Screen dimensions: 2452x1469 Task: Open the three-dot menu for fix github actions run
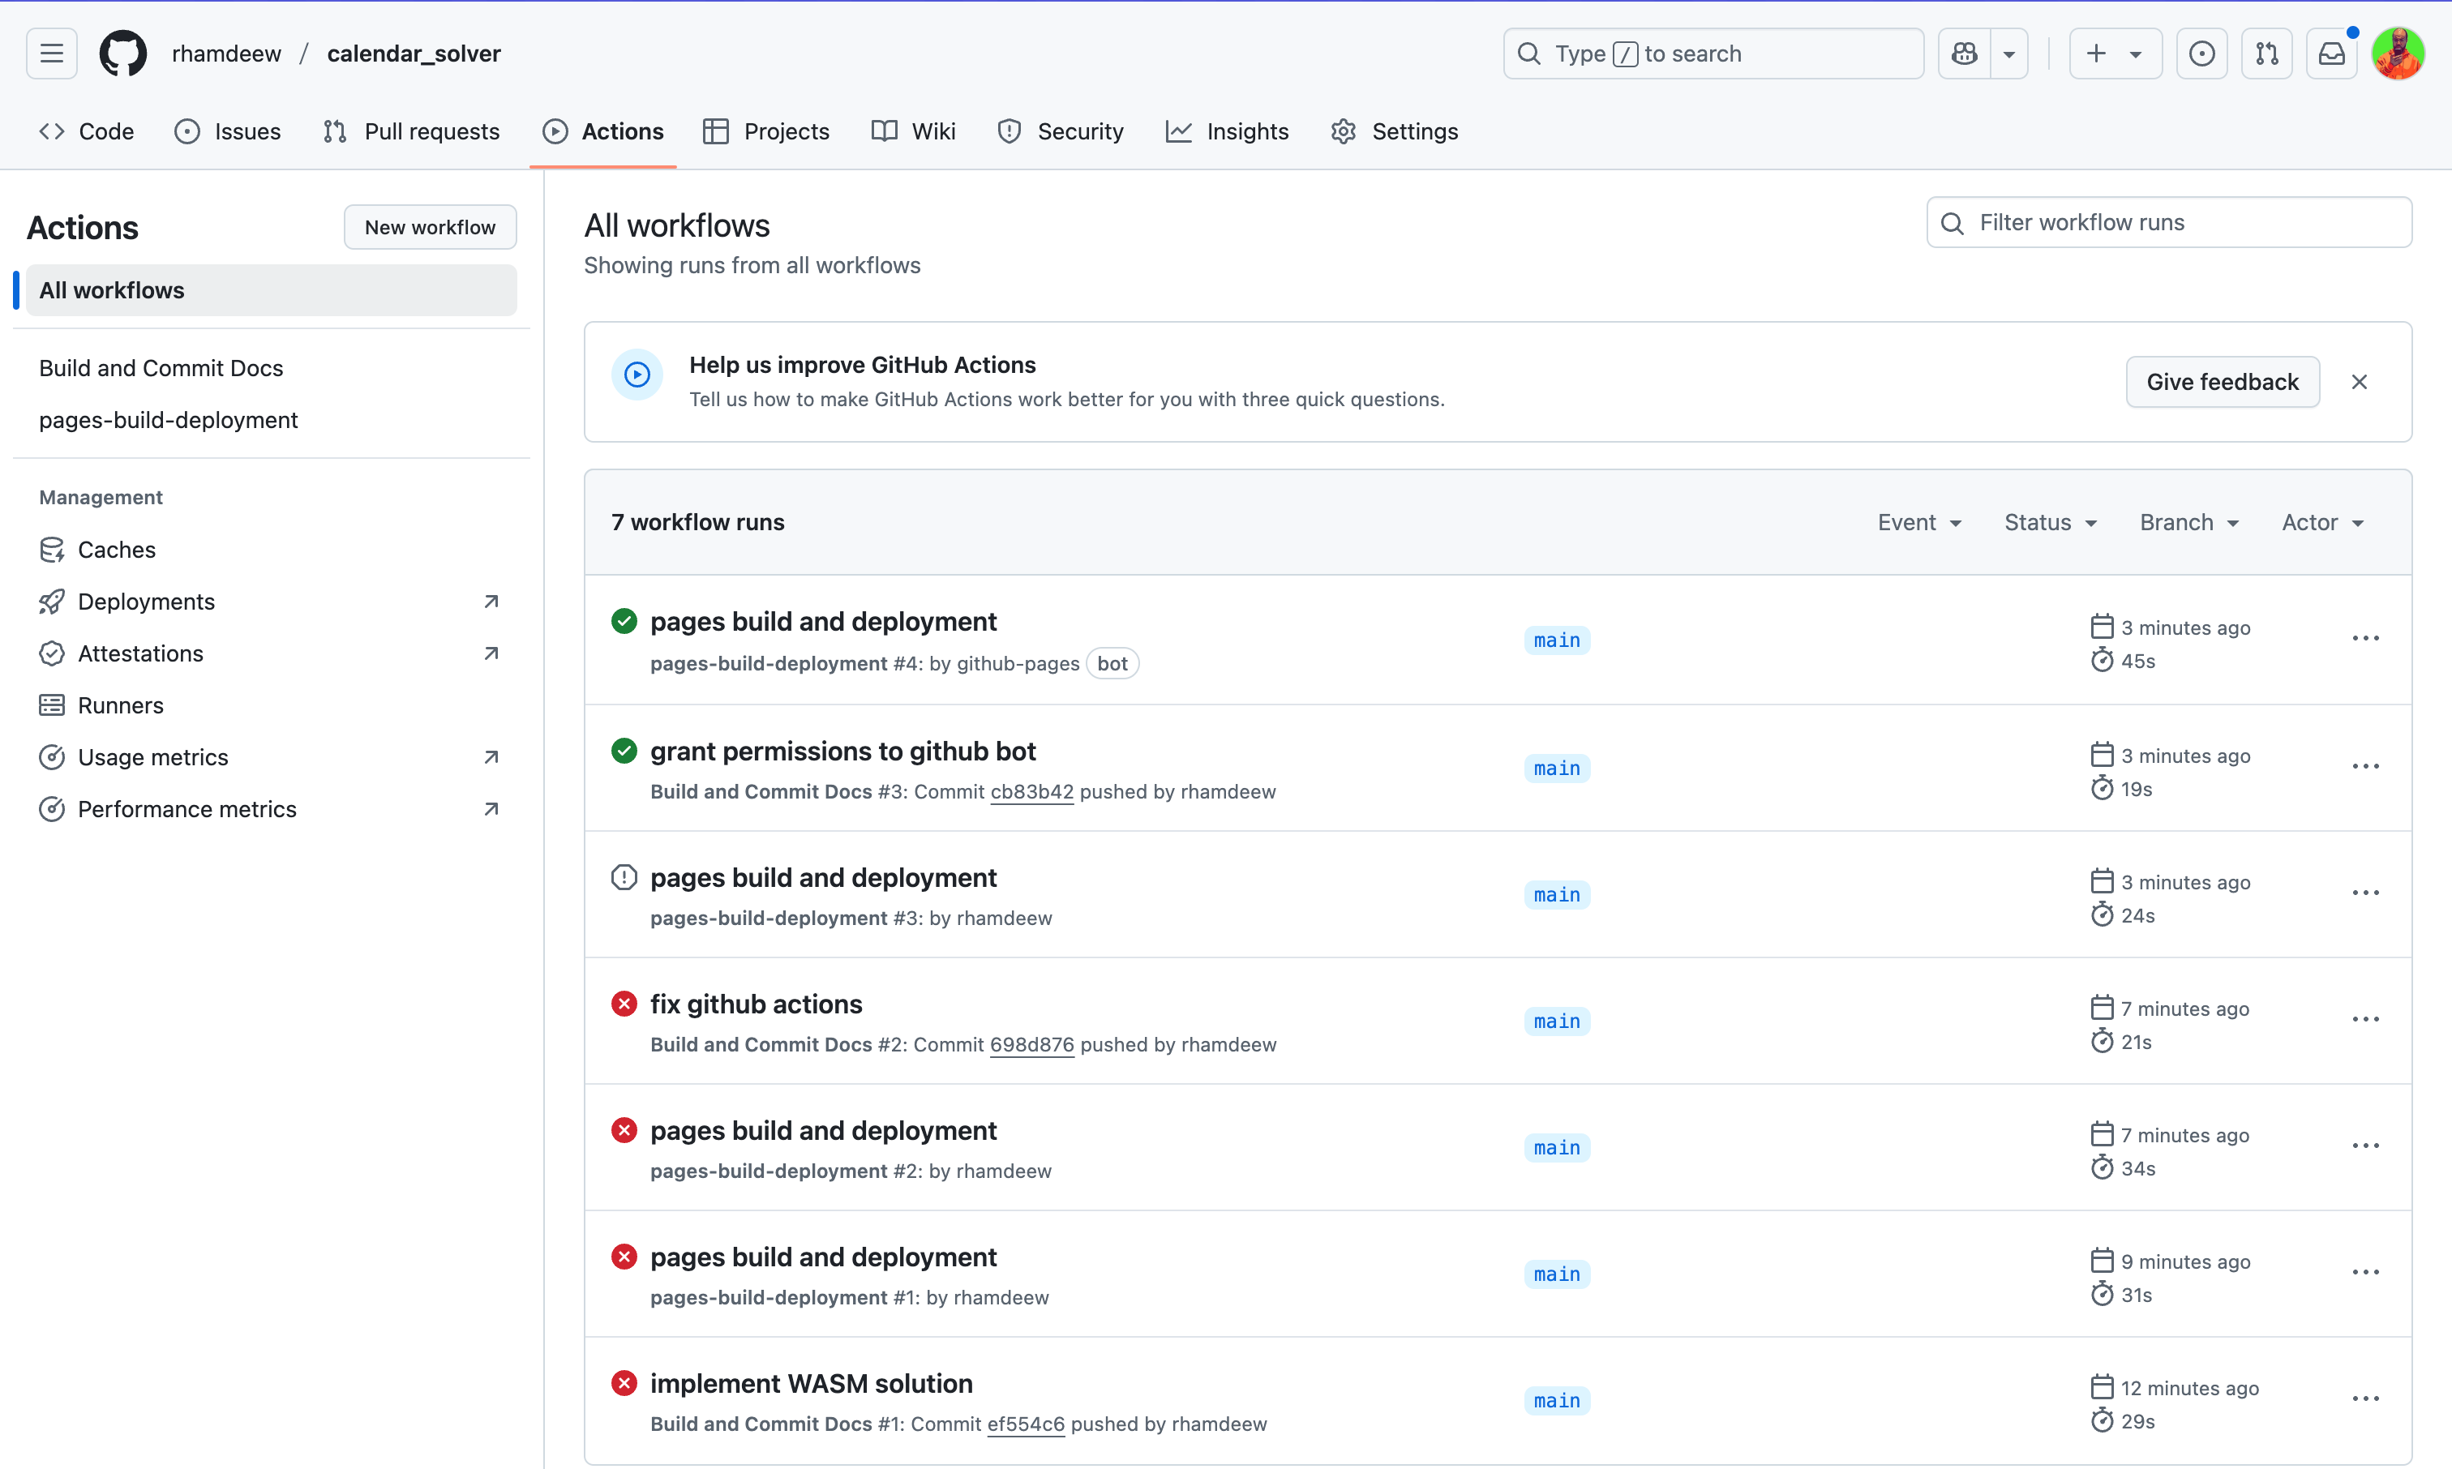pyautogui.click(x=2365, y=1020)
